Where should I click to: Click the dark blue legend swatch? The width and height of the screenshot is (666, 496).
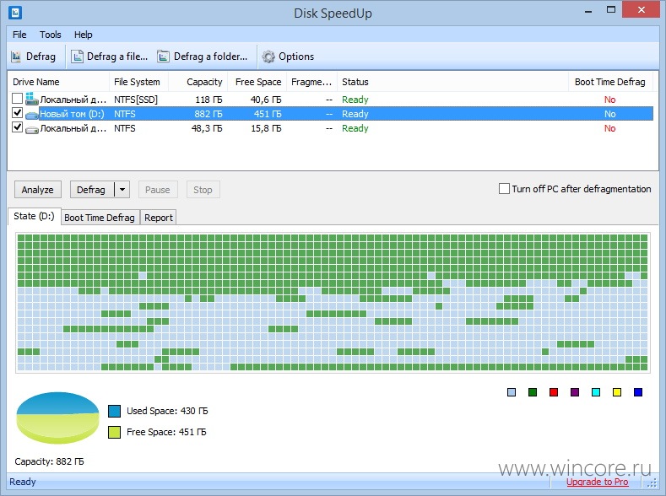point(638,392)
